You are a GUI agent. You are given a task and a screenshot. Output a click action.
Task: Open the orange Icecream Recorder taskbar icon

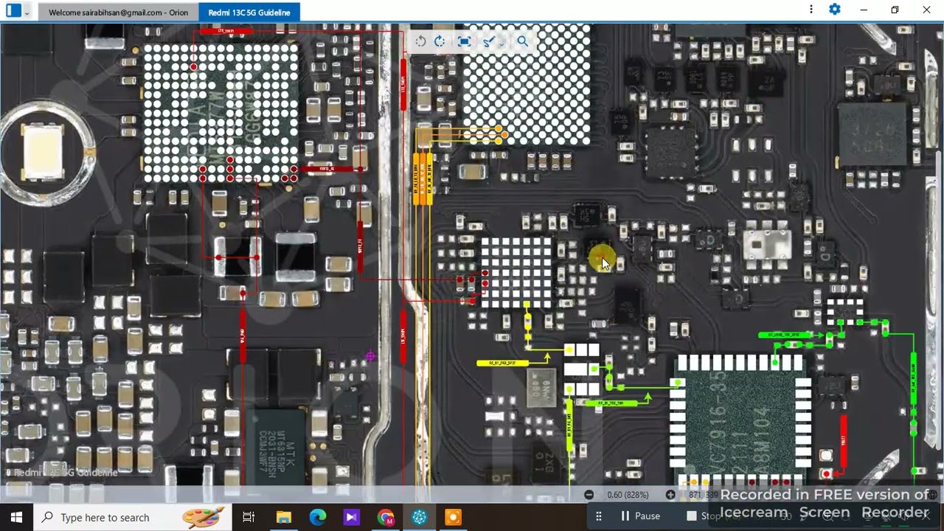454,517
